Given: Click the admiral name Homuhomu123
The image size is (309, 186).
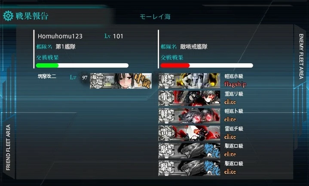Looking at the screenshot, I should click(60, 36).
